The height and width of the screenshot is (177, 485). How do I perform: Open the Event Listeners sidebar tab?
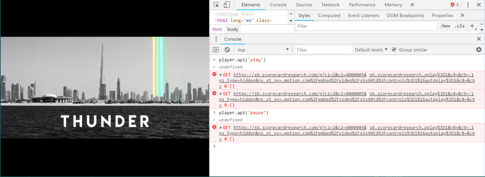[363, 16]
